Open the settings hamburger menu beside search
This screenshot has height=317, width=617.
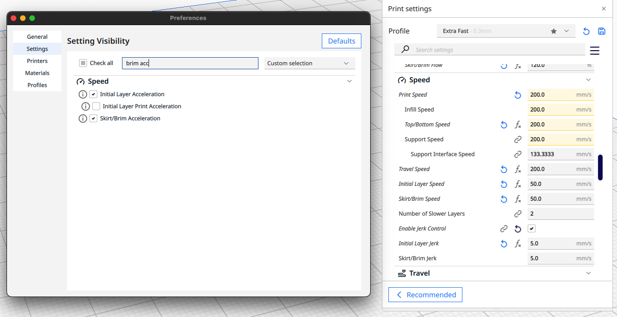coord(595,50)
